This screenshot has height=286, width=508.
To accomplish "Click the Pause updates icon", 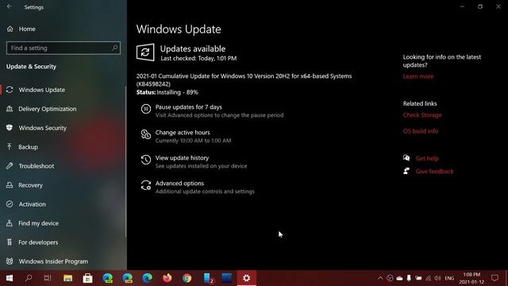I will pos(146,109).
